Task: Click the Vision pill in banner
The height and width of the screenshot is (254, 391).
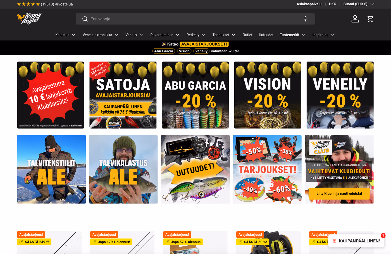Action: pyautogui.click(x=184, y=51)
